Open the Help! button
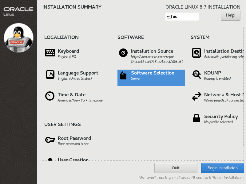This screenshot has width=246, height=184. tap(230, 15)
